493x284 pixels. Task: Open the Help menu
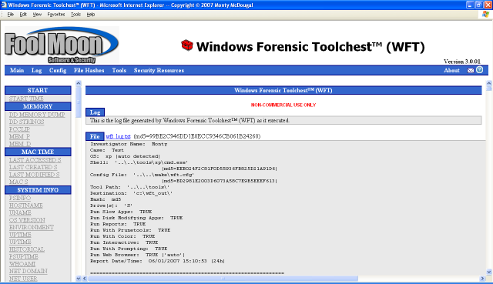tap(91, 15)
